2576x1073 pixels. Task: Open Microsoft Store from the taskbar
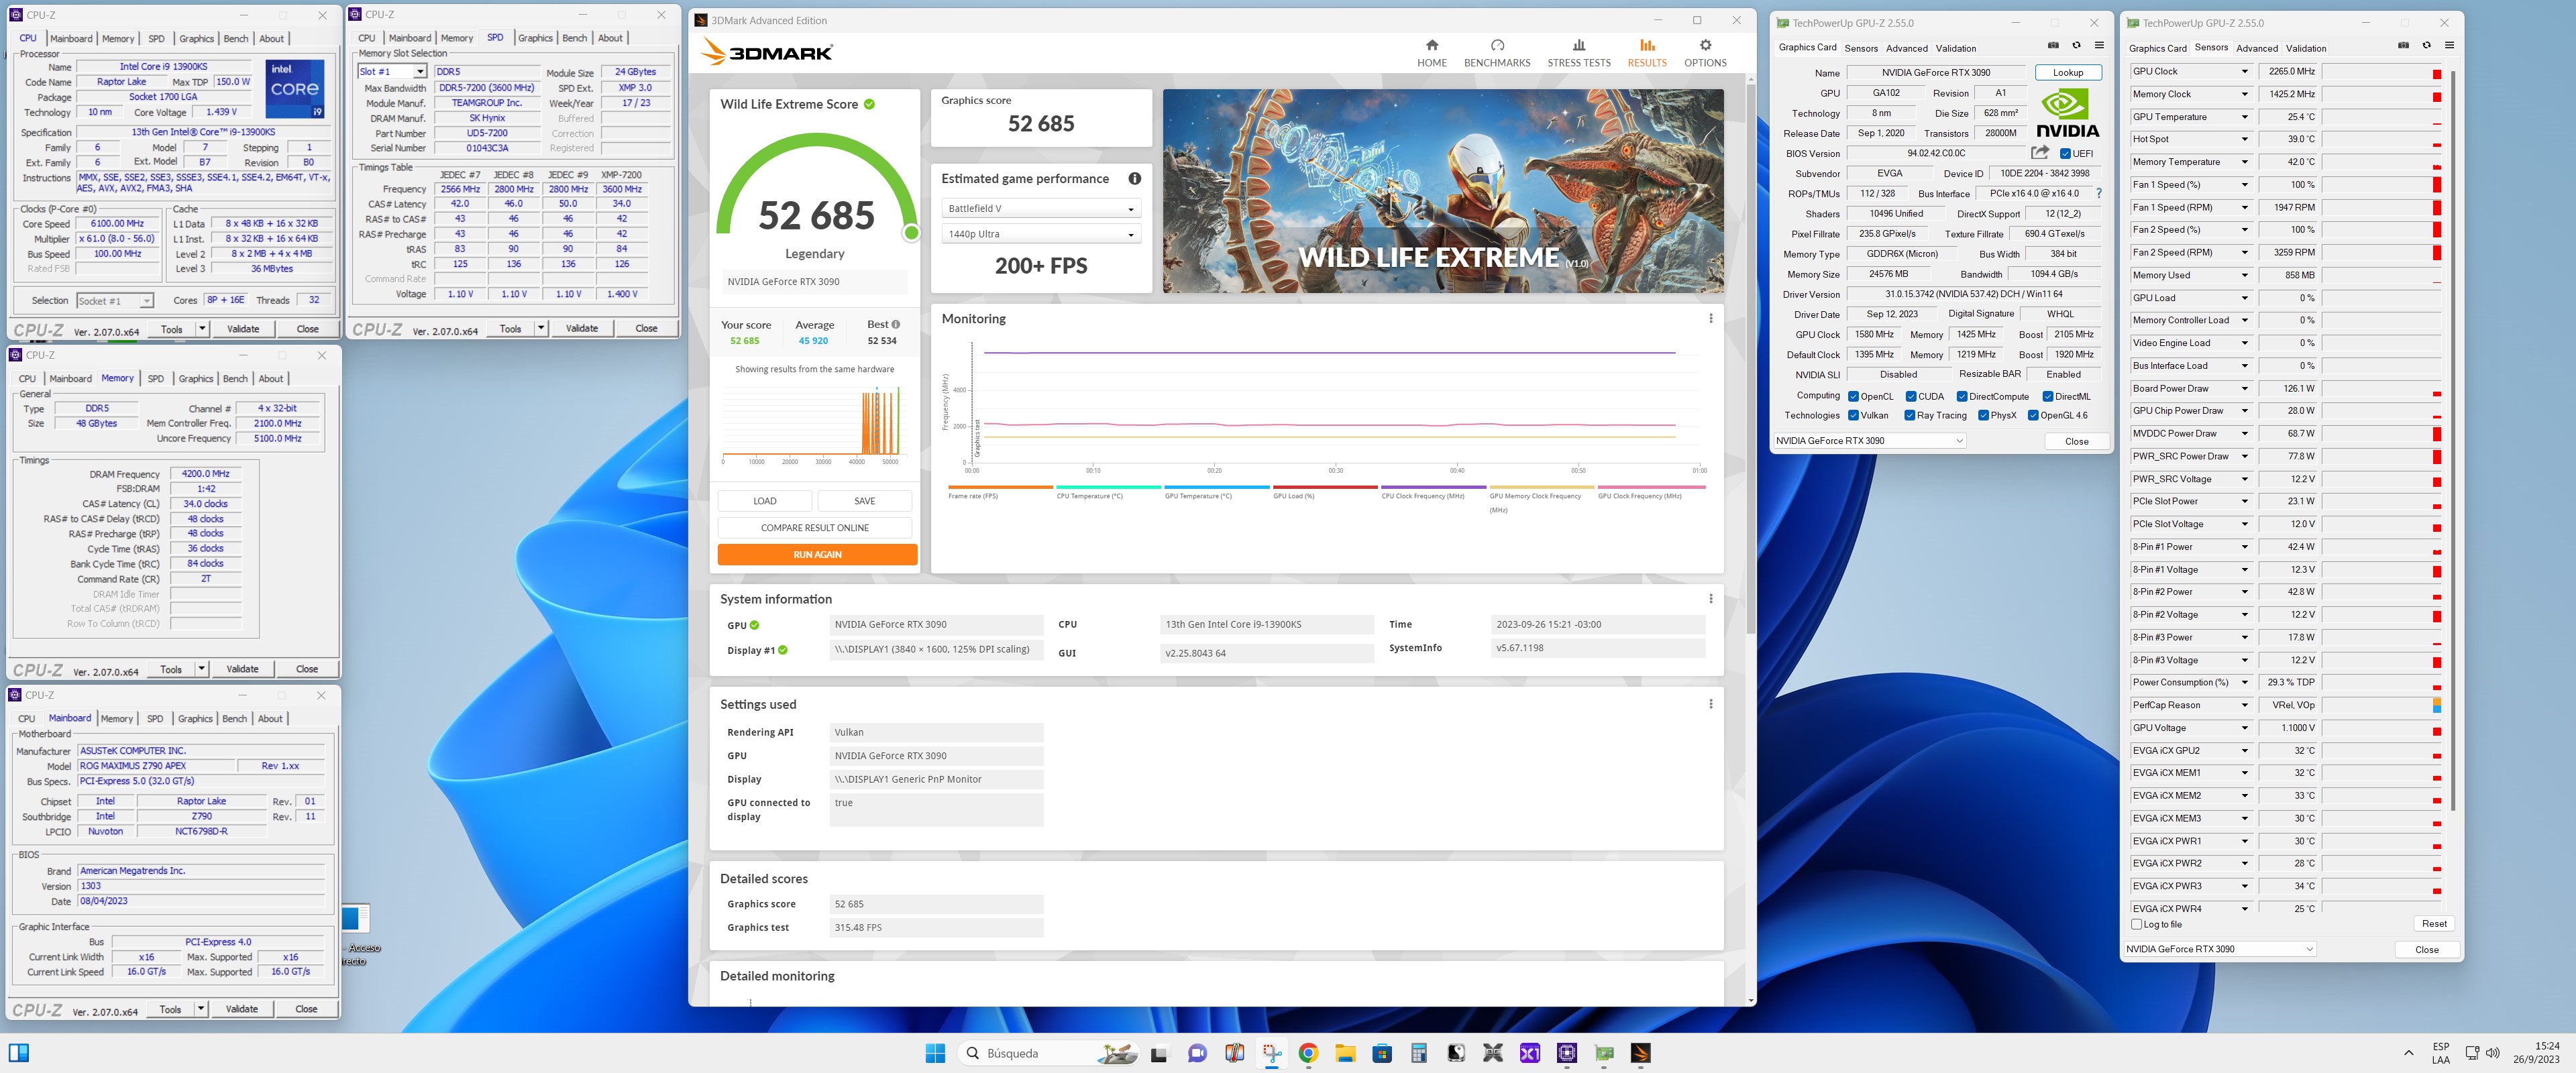point(1382,1053)
